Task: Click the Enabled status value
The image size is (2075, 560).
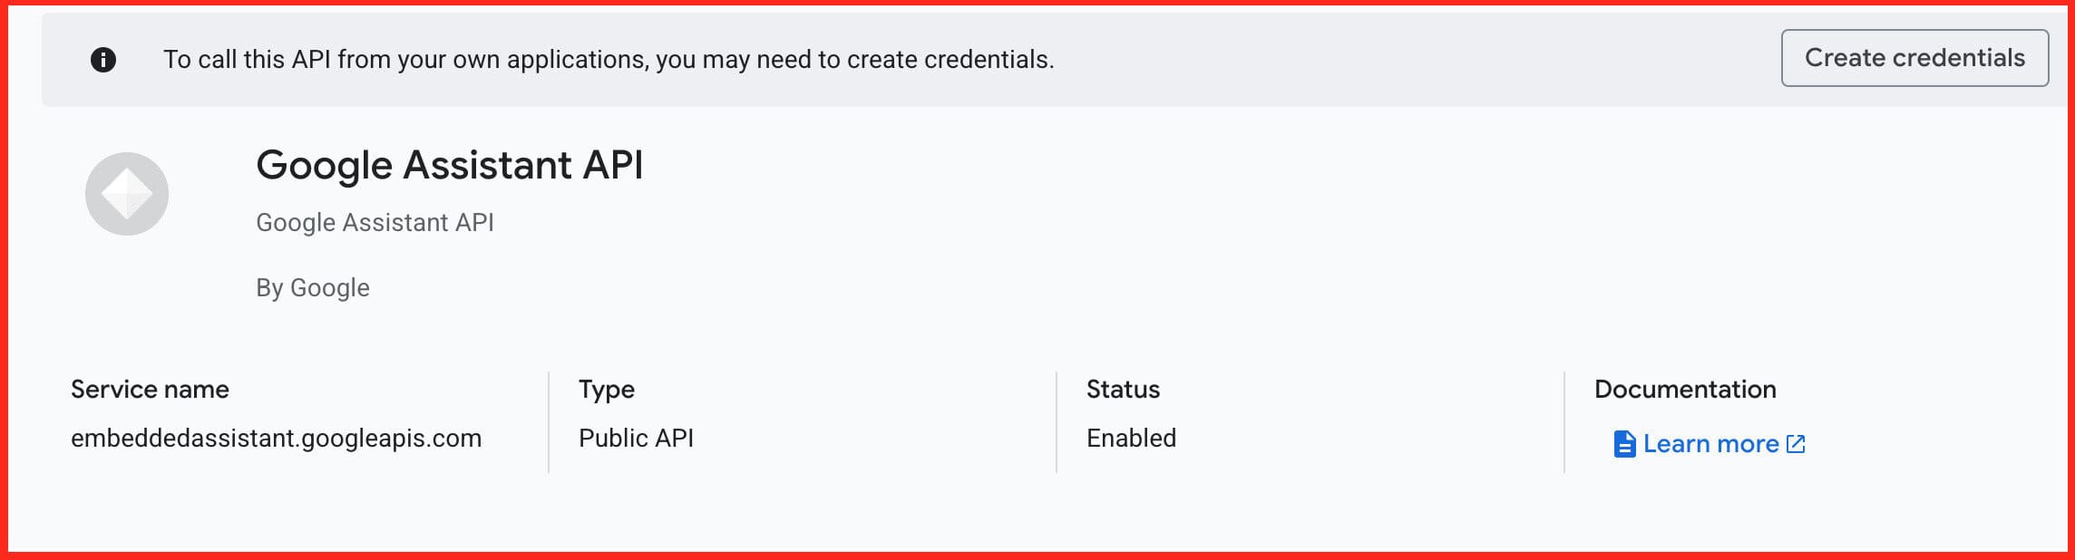Action: [x=1131, y=439]
